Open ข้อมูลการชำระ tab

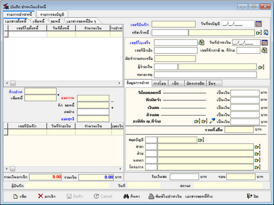click(x=138, y=83)
